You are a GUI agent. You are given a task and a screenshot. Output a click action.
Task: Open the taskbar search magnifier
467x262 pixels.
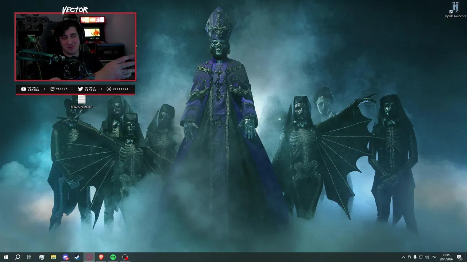(18, 257)
